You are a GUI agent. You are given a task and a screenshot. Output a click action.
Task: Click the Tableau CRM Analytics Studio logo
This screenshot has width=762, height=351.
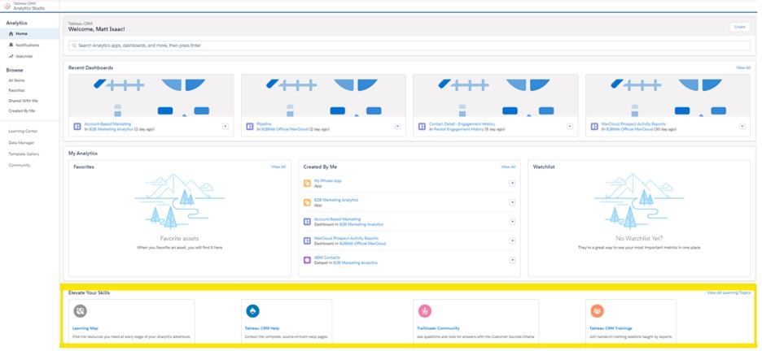[x=7, y=6]
